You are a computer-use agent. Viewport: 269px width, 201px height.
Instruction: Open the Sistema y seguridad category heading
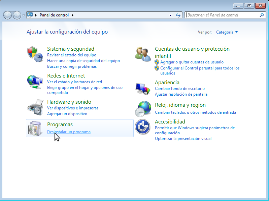[x=70, y=49]
